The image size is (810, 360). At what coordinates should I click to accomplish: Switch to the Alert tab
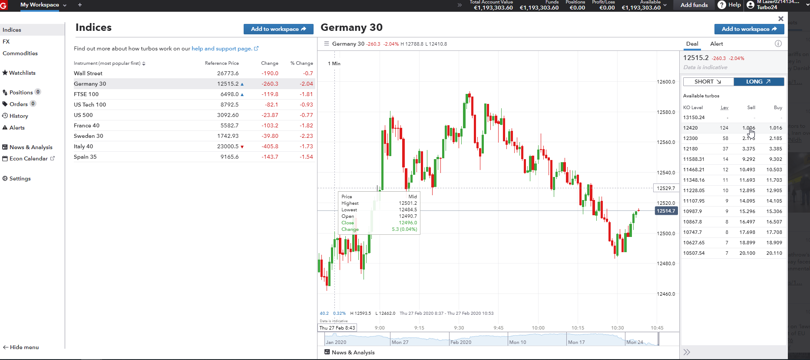click(x=716, y=44)
